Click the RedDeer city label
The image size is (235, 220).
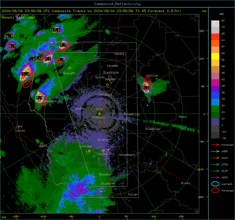tap(111, 79)
